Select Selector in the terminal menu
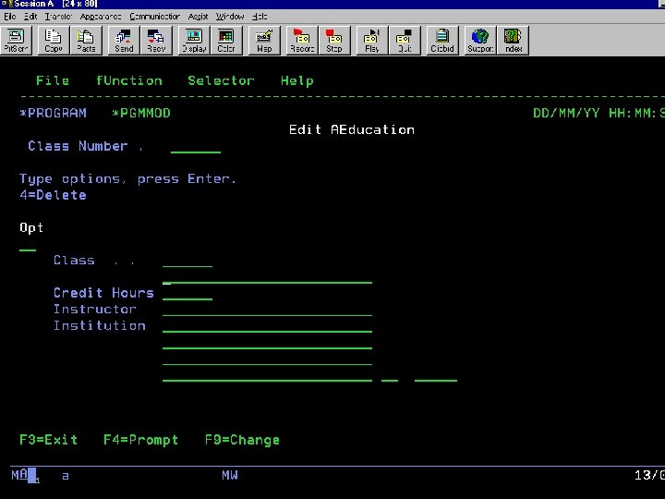665x499 pixels. point(221,80)
